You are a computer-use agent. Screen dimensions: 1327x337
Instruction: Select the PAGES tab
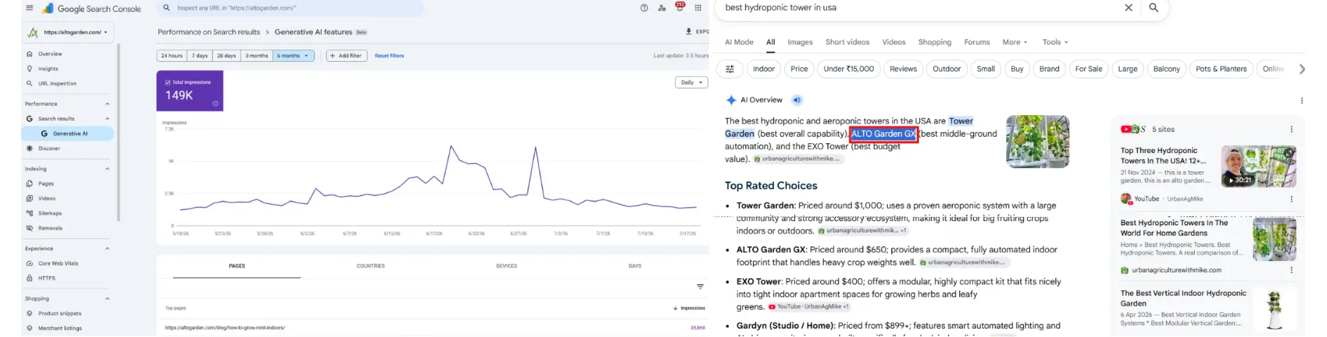point(237,266)
